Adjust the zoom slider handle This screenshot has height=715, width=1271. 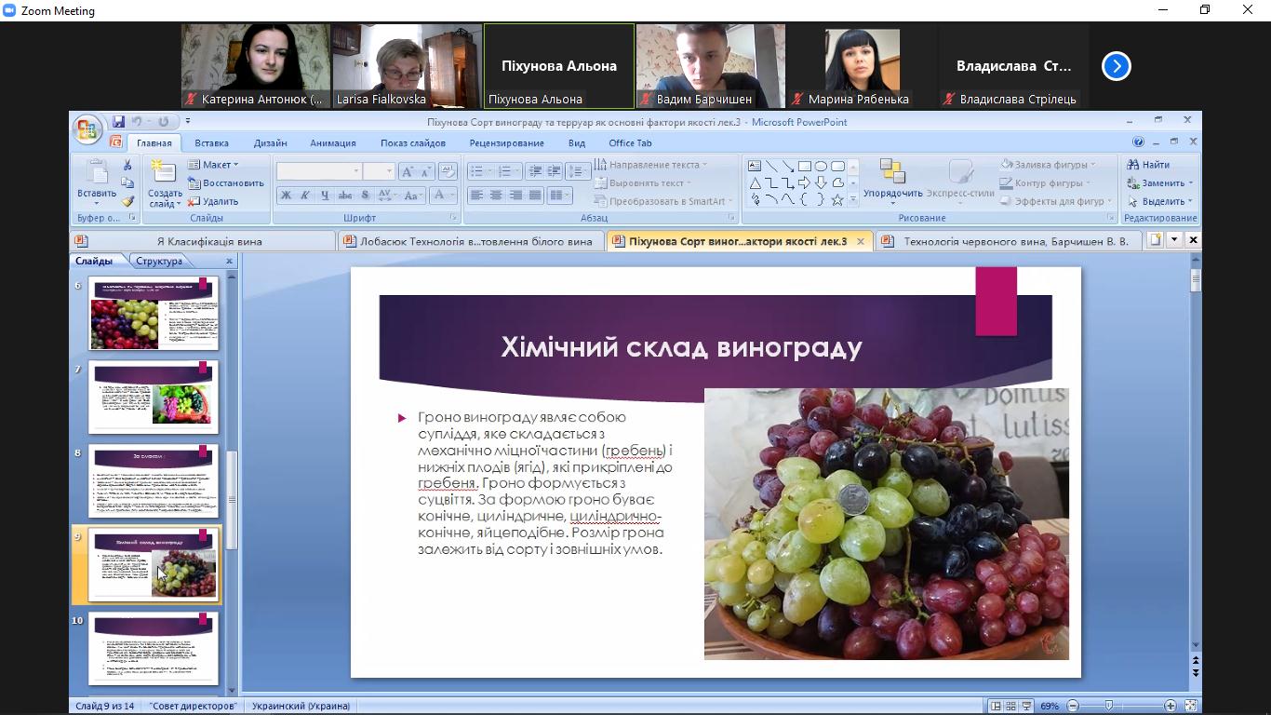1108,707
